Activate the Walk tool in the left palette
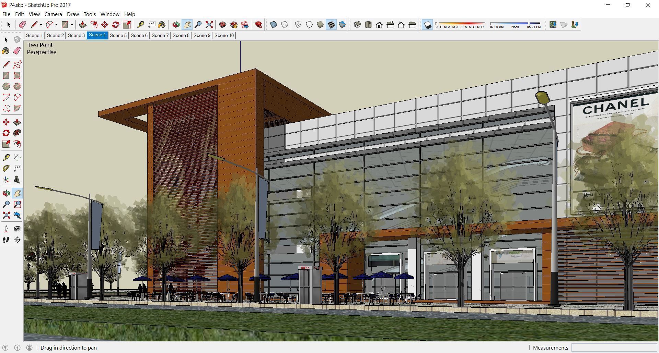The height and width of the screenshot is (353, 659). (5, 240)
